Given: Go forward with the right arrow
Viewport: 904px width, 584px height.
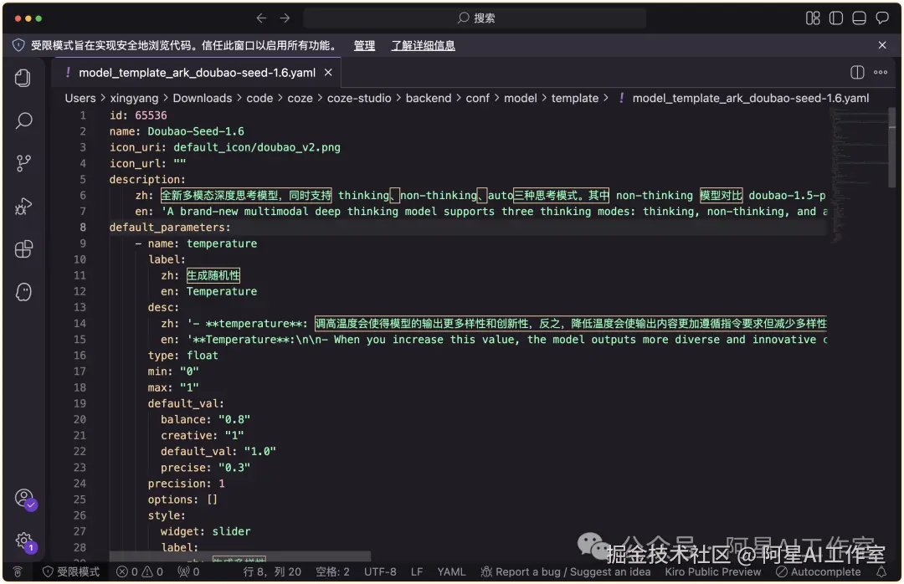Looking at the screenshot, I should pos(285,18).
